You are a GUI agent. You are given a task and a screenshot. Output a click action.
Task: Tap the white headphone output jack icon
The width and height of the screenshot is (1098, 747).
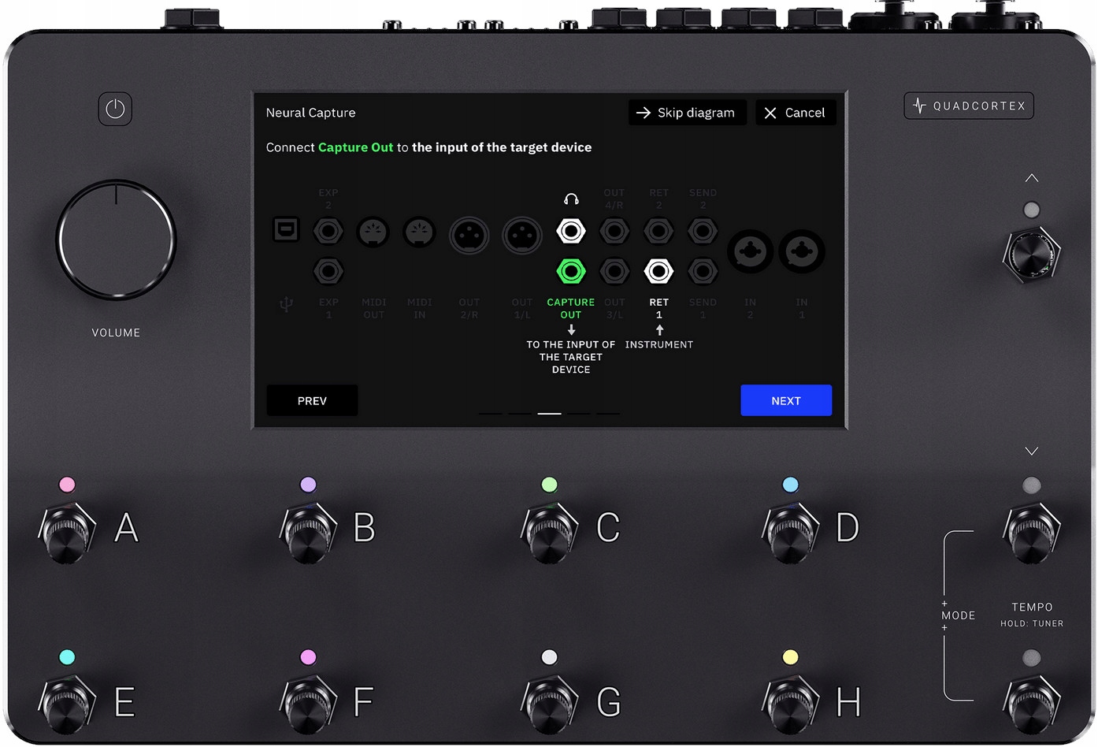pyautogui.click(x=571, y=232)
